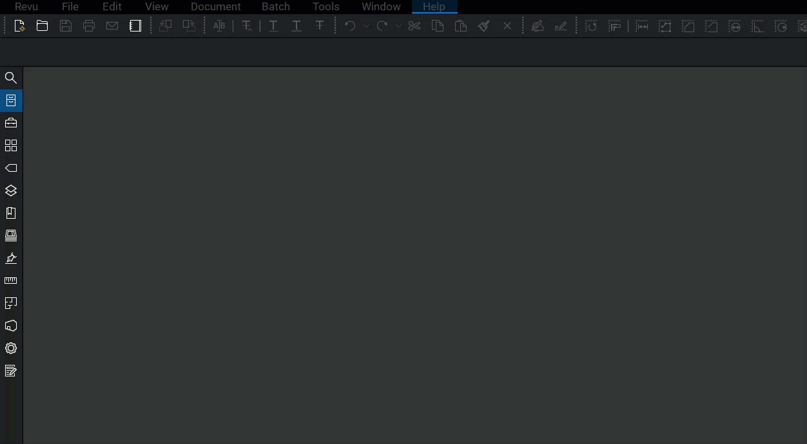Expand the Redo history dropdown arrow
Image resolution: width=807 pixels, height=444 pixels.
pyautogui.click(x=398, y=26)
